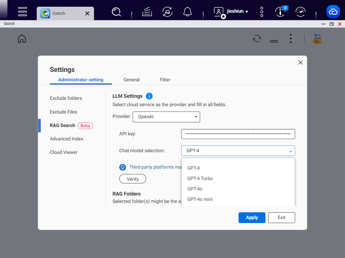Choose GPT-4o mini from the model list
The image size is (345, 258).
click(238, 199)
